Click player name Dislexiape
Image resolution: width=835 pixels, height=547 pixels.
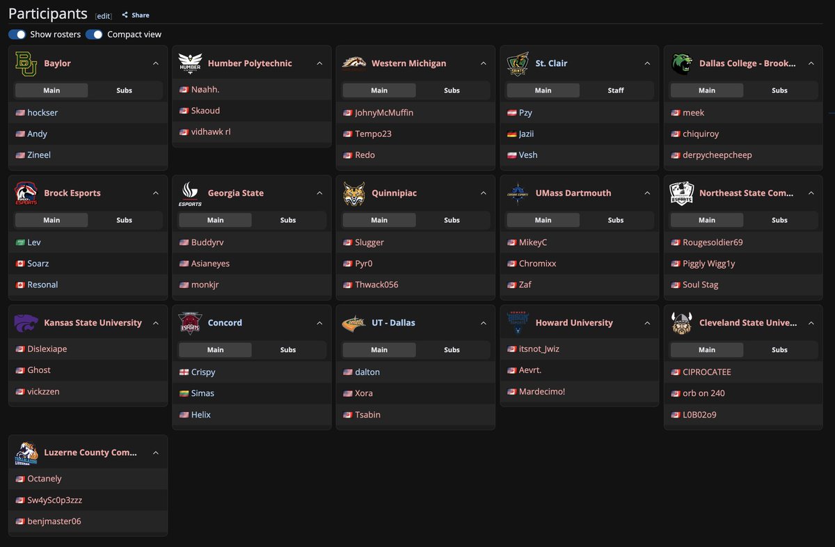click(x=47, y=349)
